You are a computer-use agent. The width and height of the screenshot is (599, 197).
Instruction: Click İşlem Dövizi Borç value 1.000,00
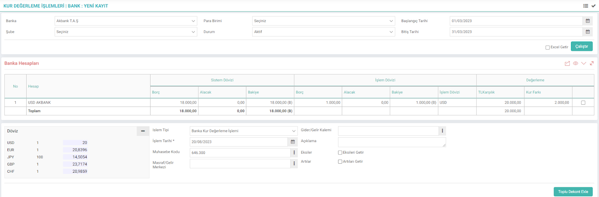(333, 102)
